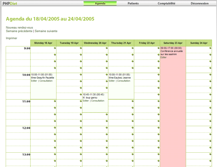This screenshot has width=217, height=167.
Task: Add appointment icon on Tuesday at 11:00
Action: pyautogui.click(x=81, y=101)
